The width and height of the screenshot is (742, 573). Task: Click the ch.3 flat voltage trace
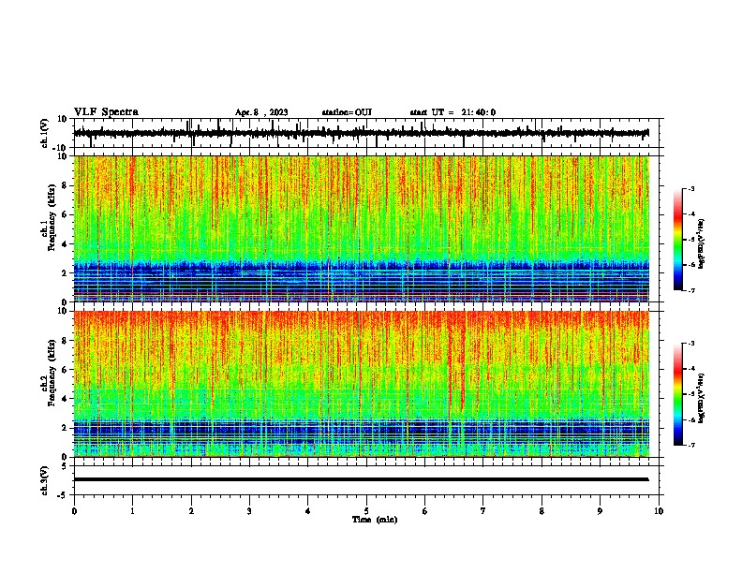[x=361, y=479]
